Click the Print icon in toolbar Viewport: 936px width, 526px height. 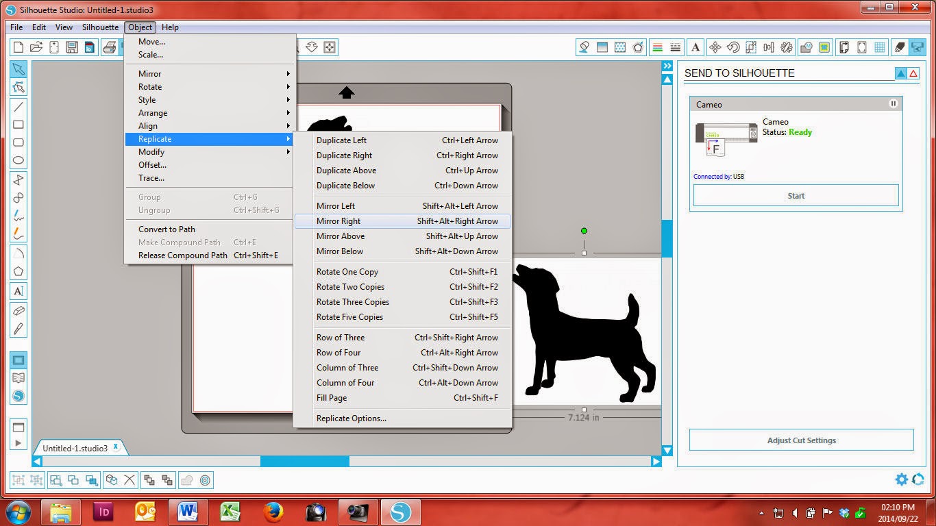pyautogui.click(x=109, y=47)
